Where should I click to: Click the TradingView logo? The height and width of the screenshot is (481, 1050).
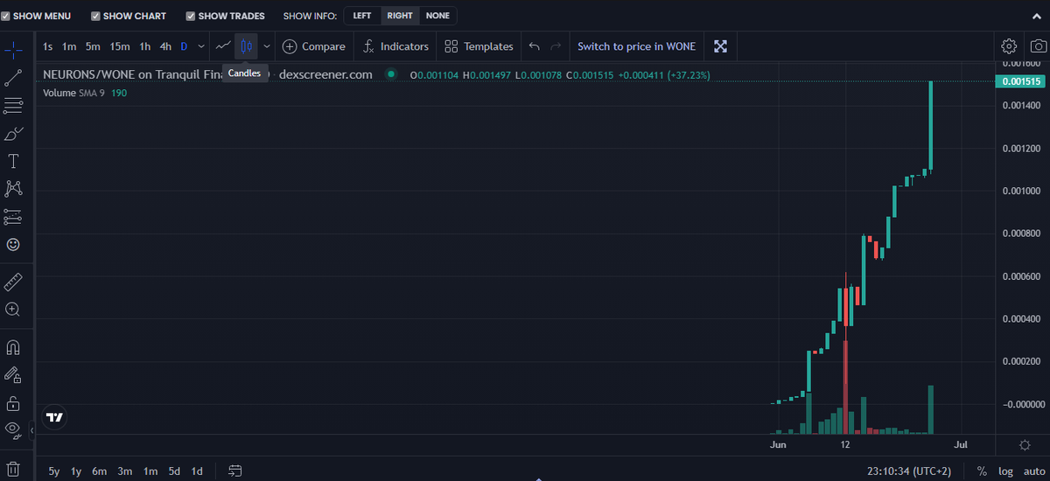pos(55,417)
